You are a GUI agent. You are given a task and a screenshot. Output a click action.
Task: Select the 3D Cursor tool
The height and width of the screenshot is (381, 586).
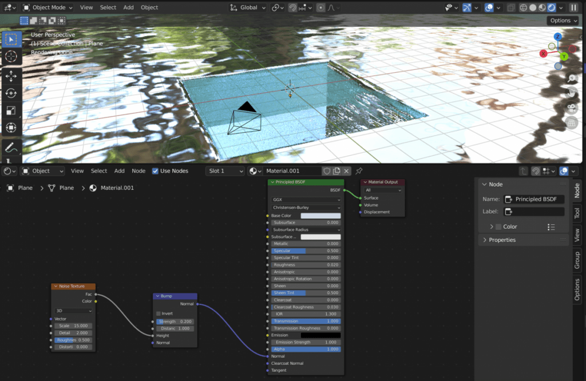click(11, 57)
